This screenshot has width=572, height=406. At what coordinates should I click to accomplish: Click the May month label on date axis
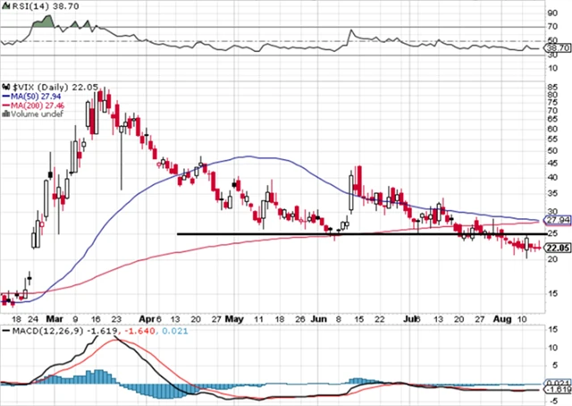(234, 317)
